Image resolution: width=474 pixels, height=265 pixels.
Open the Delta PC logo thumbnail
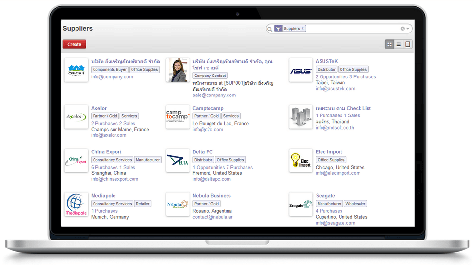pyautogui.click(x=178, y=161)
